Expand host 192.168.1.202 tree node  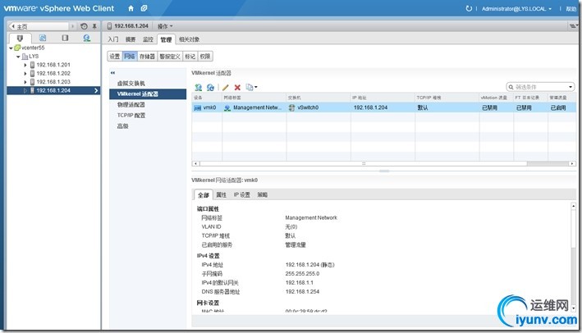(25, 74)
